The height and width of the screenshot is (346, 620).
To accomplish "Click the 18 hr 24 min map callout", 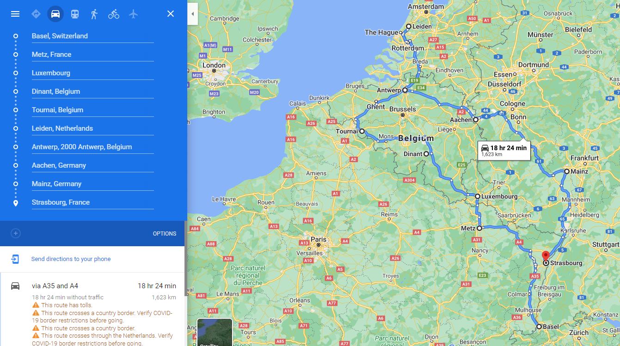I will (x=504, y=151).
